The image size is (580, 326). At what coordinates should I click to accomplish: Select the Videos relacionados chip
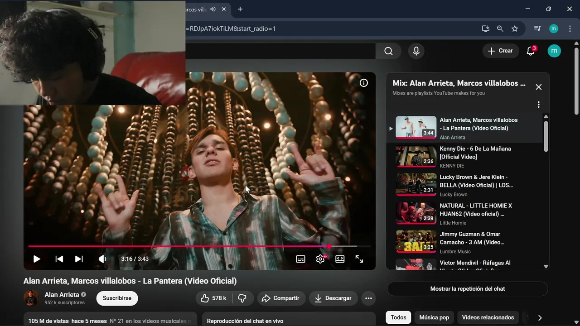pos(488,317)
